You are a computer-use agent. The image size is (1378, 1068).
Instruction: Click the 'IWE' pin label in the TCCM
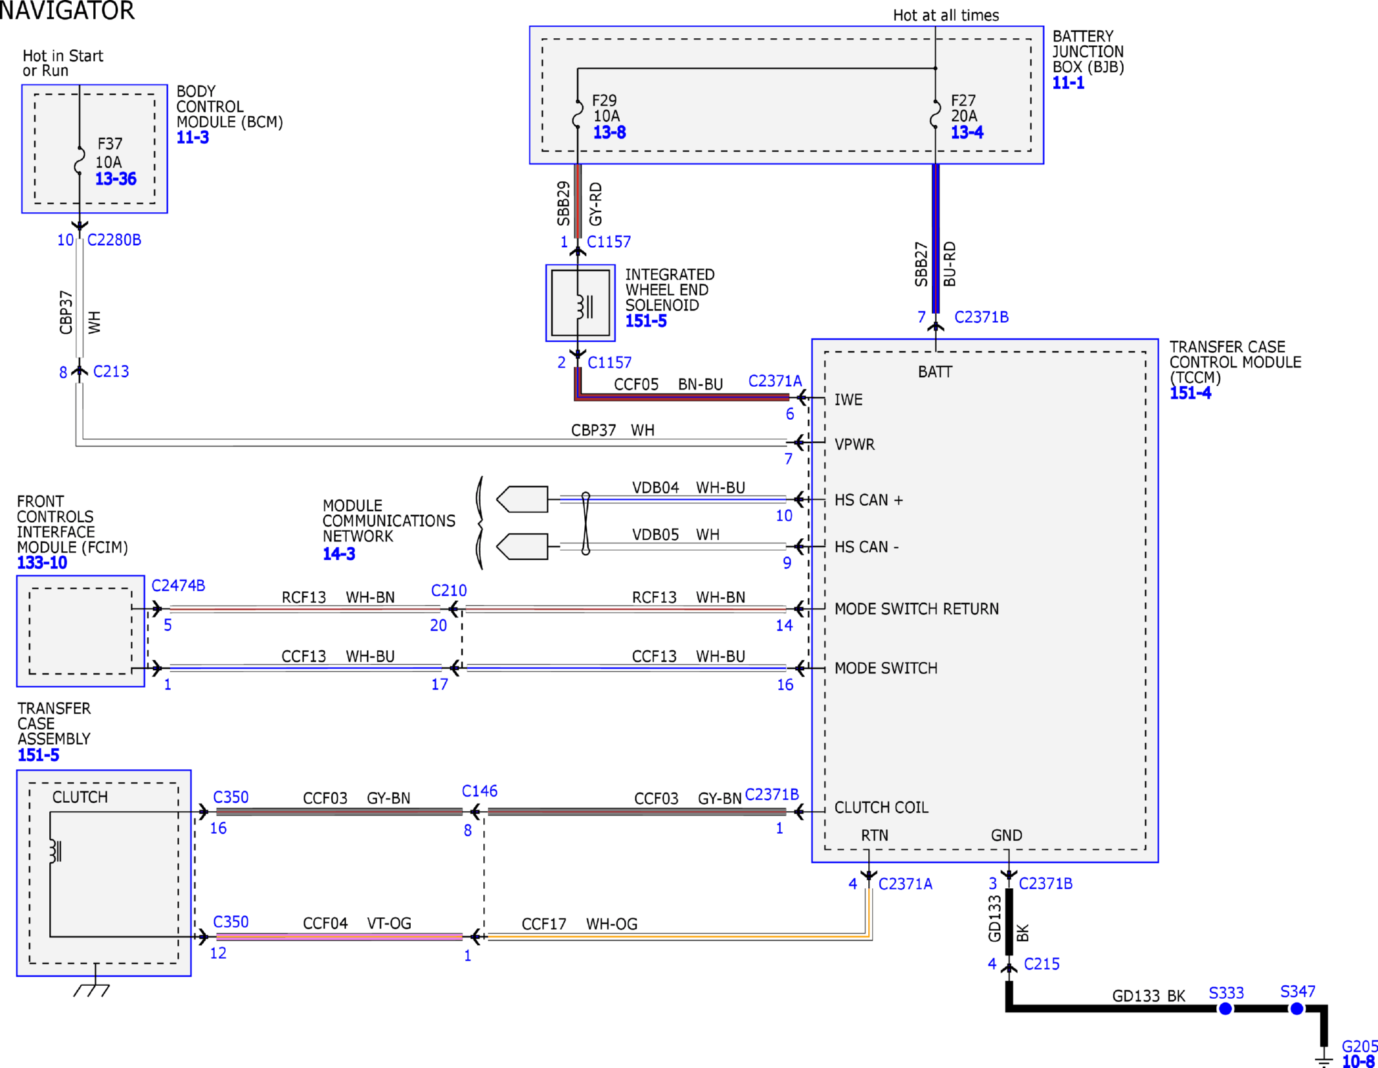(848, 400)
